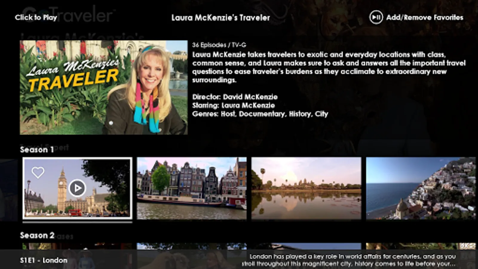Select the Season 1 heading

pos(37,149)
